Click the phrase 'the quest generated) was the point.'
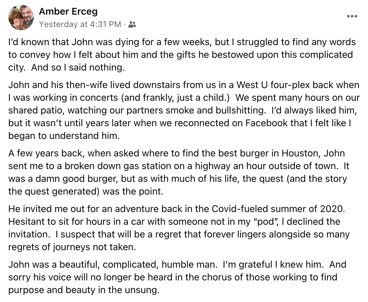The image size is (368, 302). click(x=86, y=191)
